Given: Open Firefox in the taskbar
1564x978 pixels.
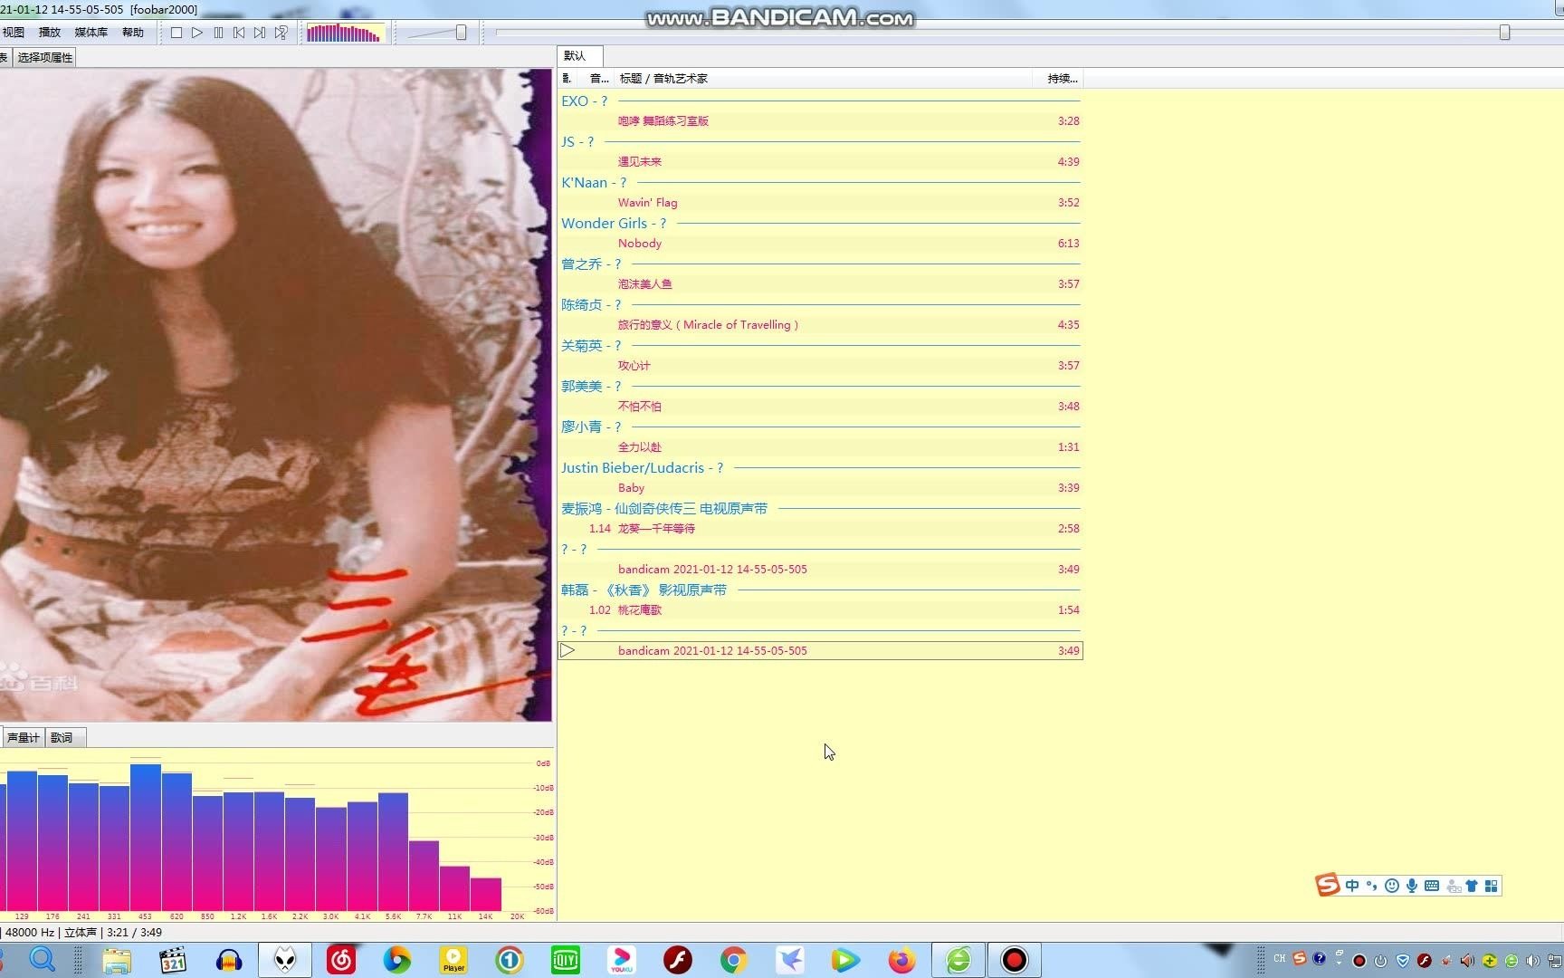Looking at the screenshot, I should (901, 960).
